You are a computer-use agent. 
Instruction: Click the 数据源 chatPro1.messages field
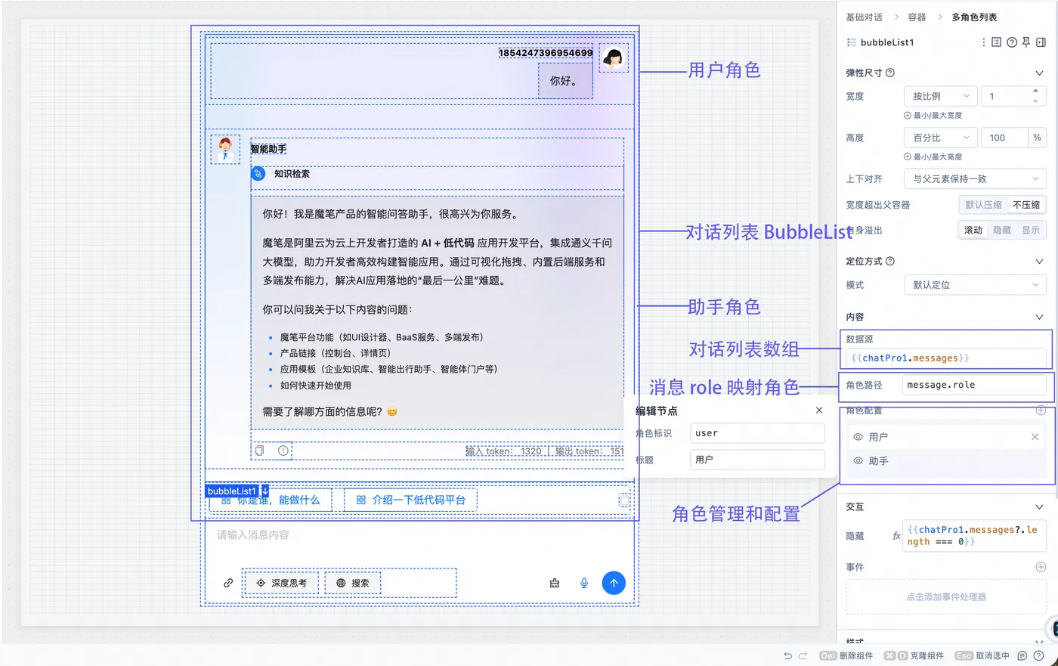[x=946, y=358]
